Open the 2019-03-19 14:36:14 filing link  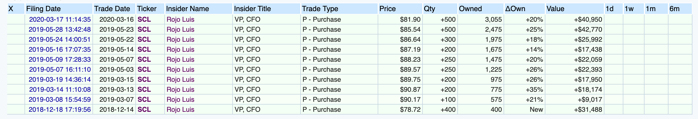(x=60, y=80)
